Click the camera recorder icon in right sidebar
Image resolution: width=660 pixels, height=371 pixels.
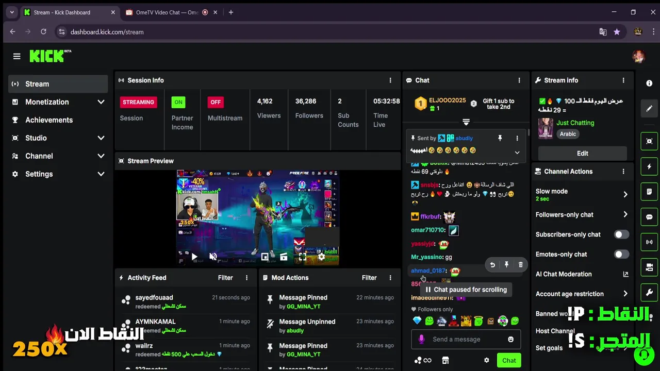click(649, 267)
